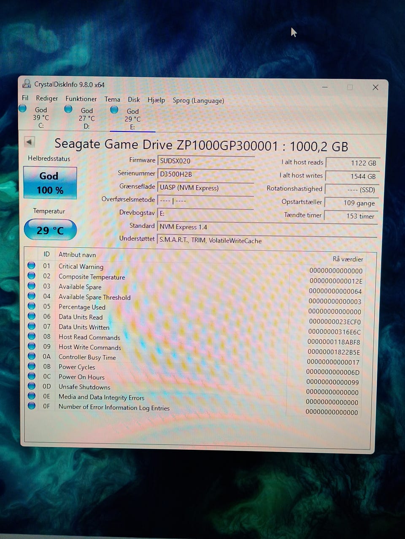Open the Fil menu
The image size is (405, 539).
click(25, 98)
